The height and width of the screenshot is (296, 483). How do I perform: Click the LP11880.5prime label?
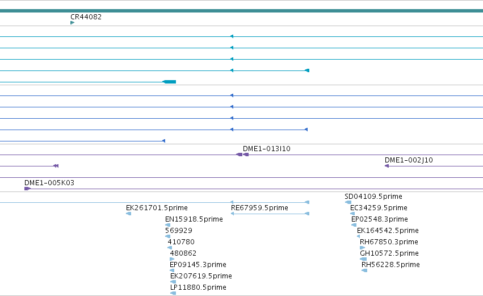199,287
